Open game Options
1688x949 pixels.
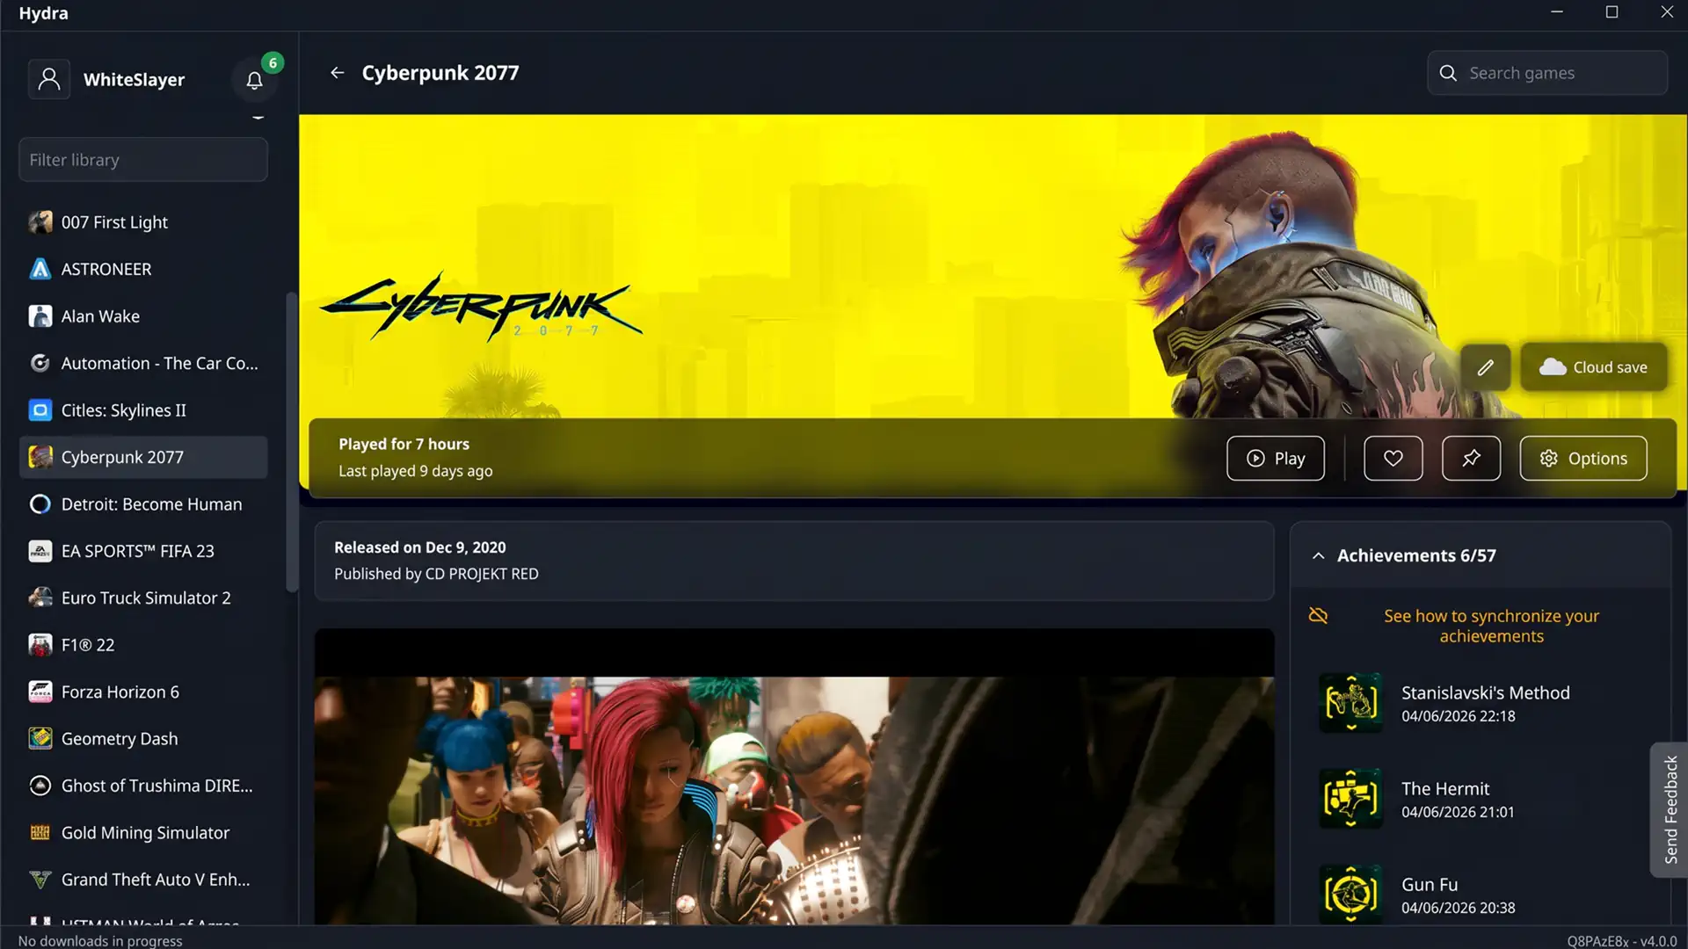(x=1582, y=459)
